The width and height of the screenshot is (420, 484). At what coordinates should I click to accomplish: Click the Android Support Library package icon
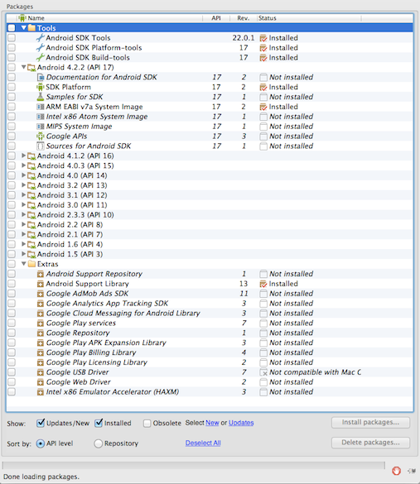(40, 284)
